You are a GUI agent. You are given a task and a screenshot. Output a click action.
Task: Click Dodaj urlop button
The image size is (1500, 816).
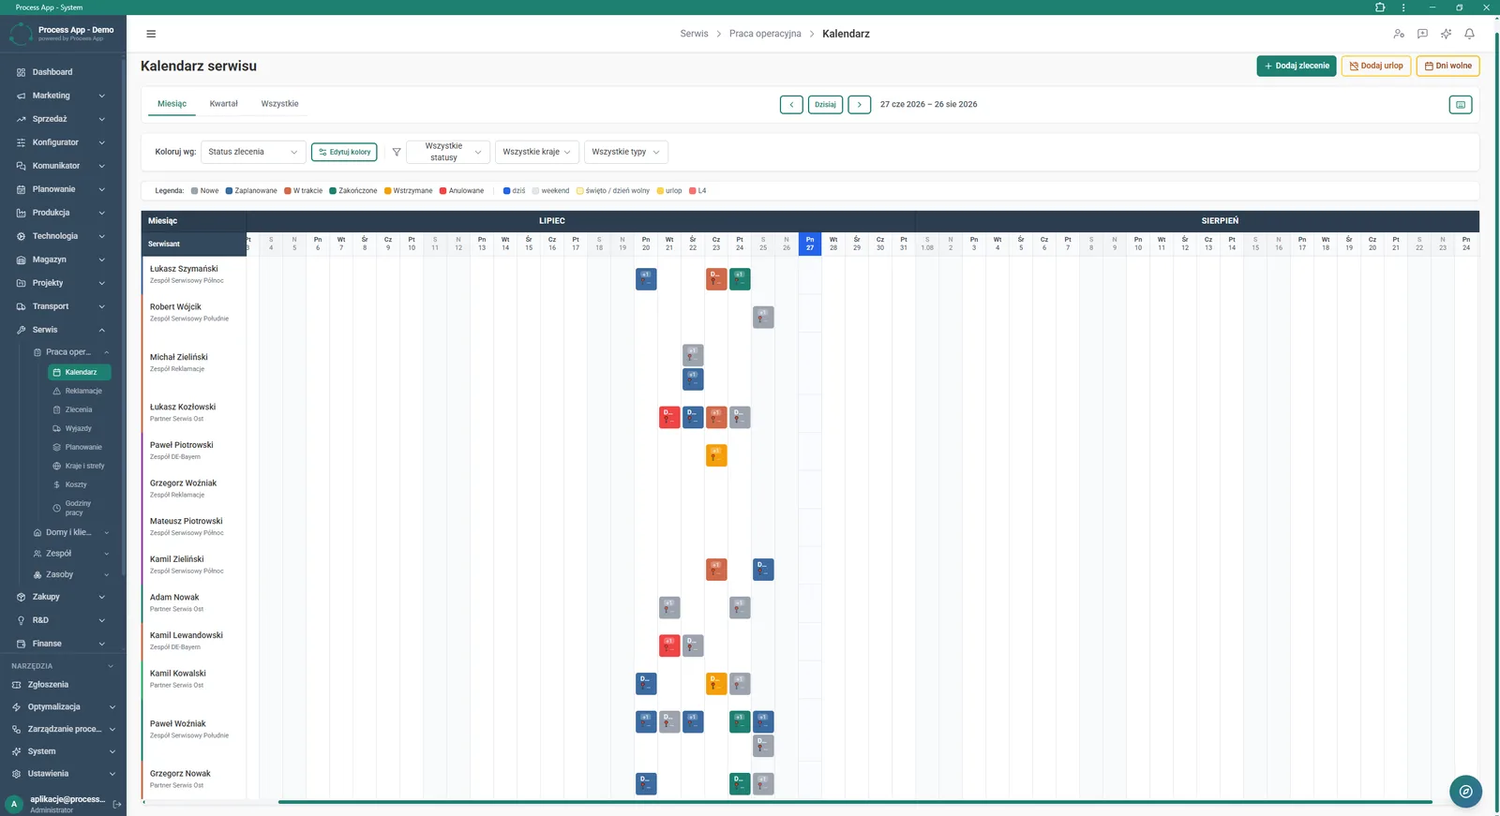coord(1376,67)
